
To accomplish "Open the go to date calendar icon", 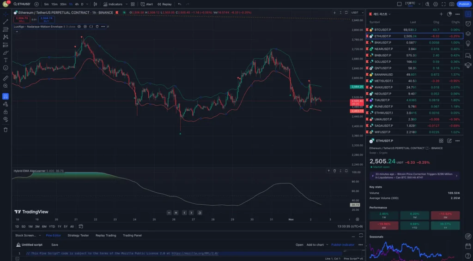I will [81, 226].
